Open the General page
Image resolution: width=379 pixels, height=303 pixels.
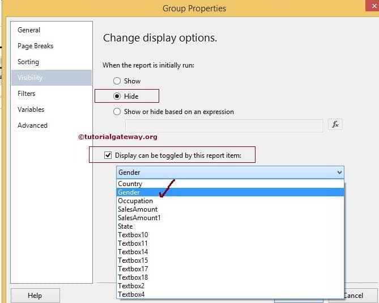(x=52, y=30)
